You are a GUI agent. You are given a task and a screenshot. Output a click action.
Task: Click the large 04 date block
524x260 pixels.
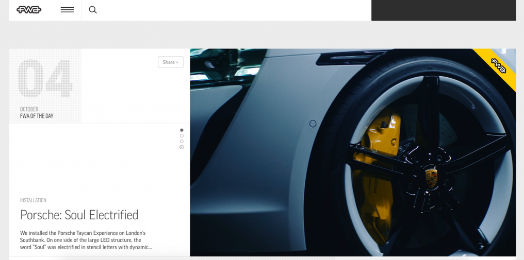tap(45, 79)
